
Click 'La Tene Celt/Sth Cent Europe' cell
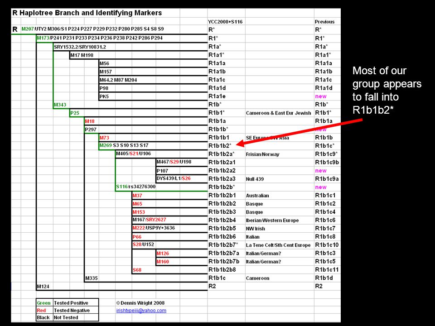coord(278,245)
